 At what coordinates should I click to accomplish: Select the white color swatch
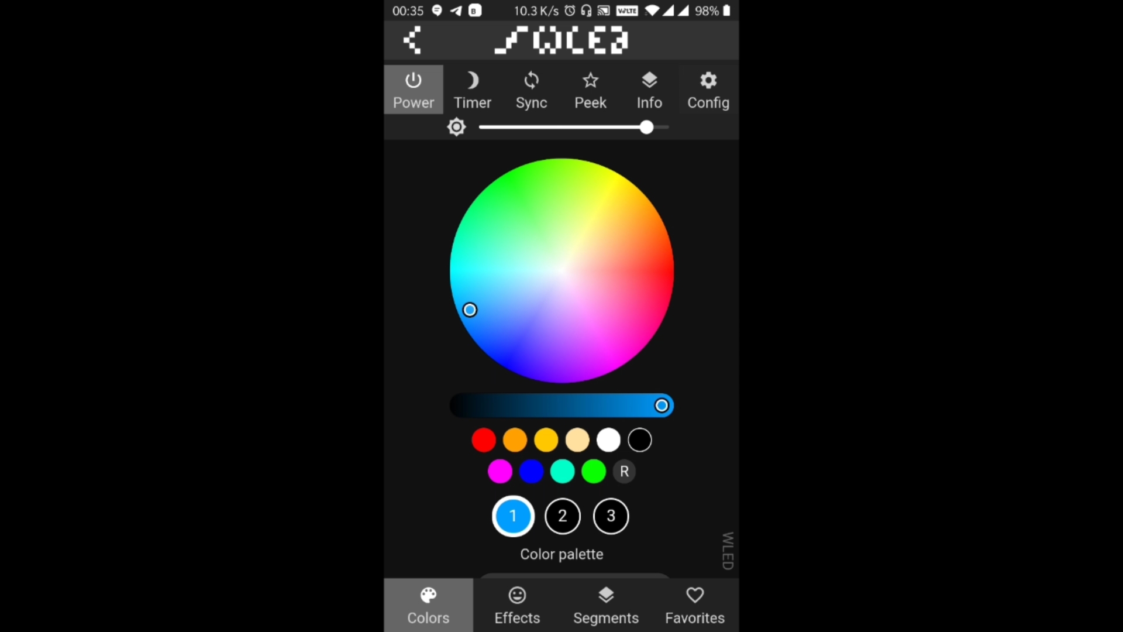(608, 440)
